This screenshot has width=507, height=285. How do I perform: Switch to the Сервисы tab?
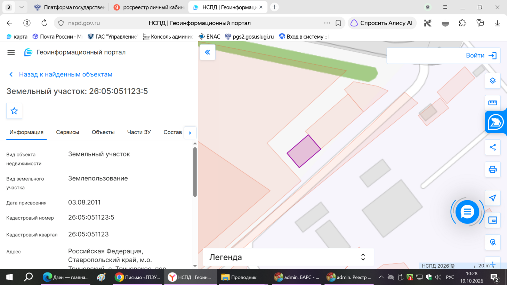(x=67, y=132)
